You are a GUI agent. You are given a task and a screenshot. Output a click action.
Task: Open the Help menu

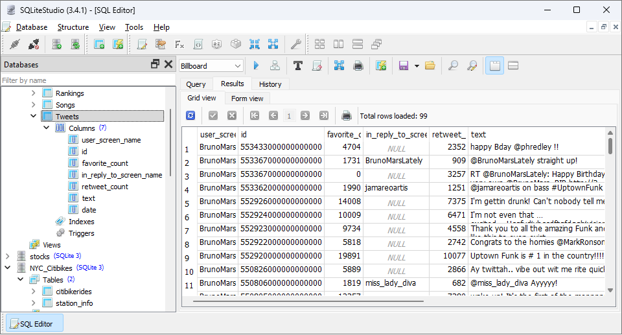tap(161, 27)
